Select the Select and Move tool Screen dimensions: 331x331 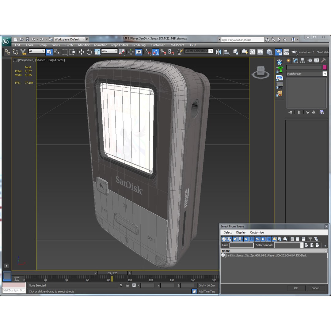(x=82, y=52)
